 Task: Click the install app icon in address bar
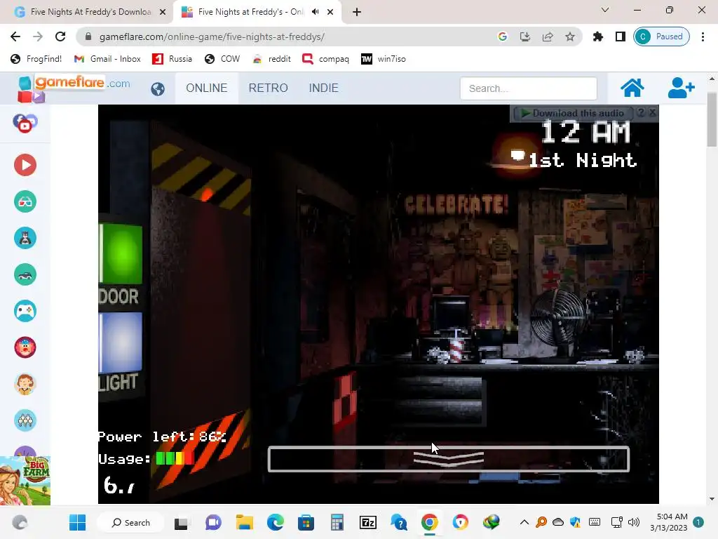click(x=524, y=36)
